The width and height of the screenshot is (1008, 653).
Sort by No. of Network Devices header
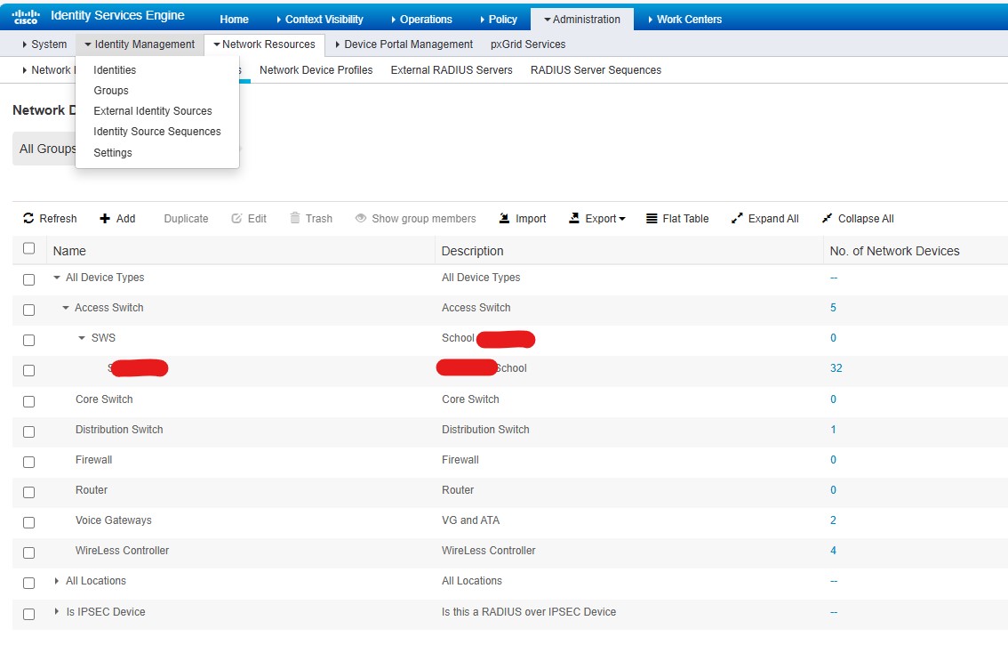click(894, 251)
